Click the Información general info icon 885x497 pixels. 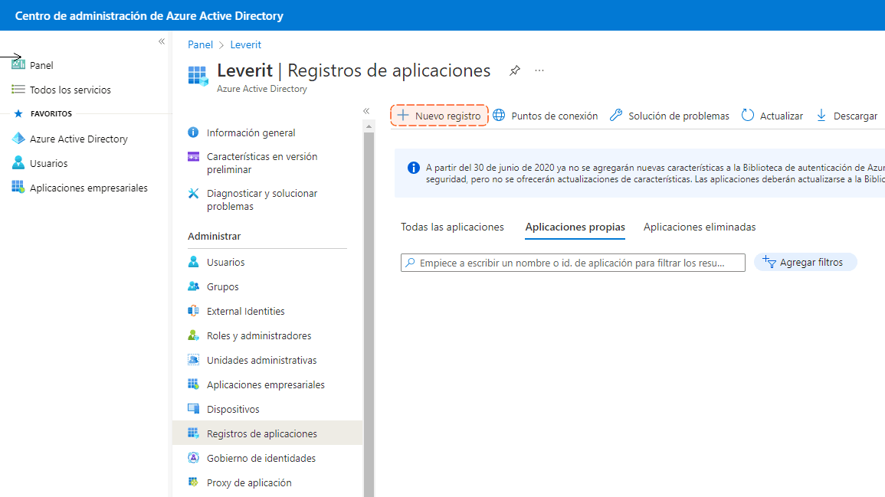[193, 132]
